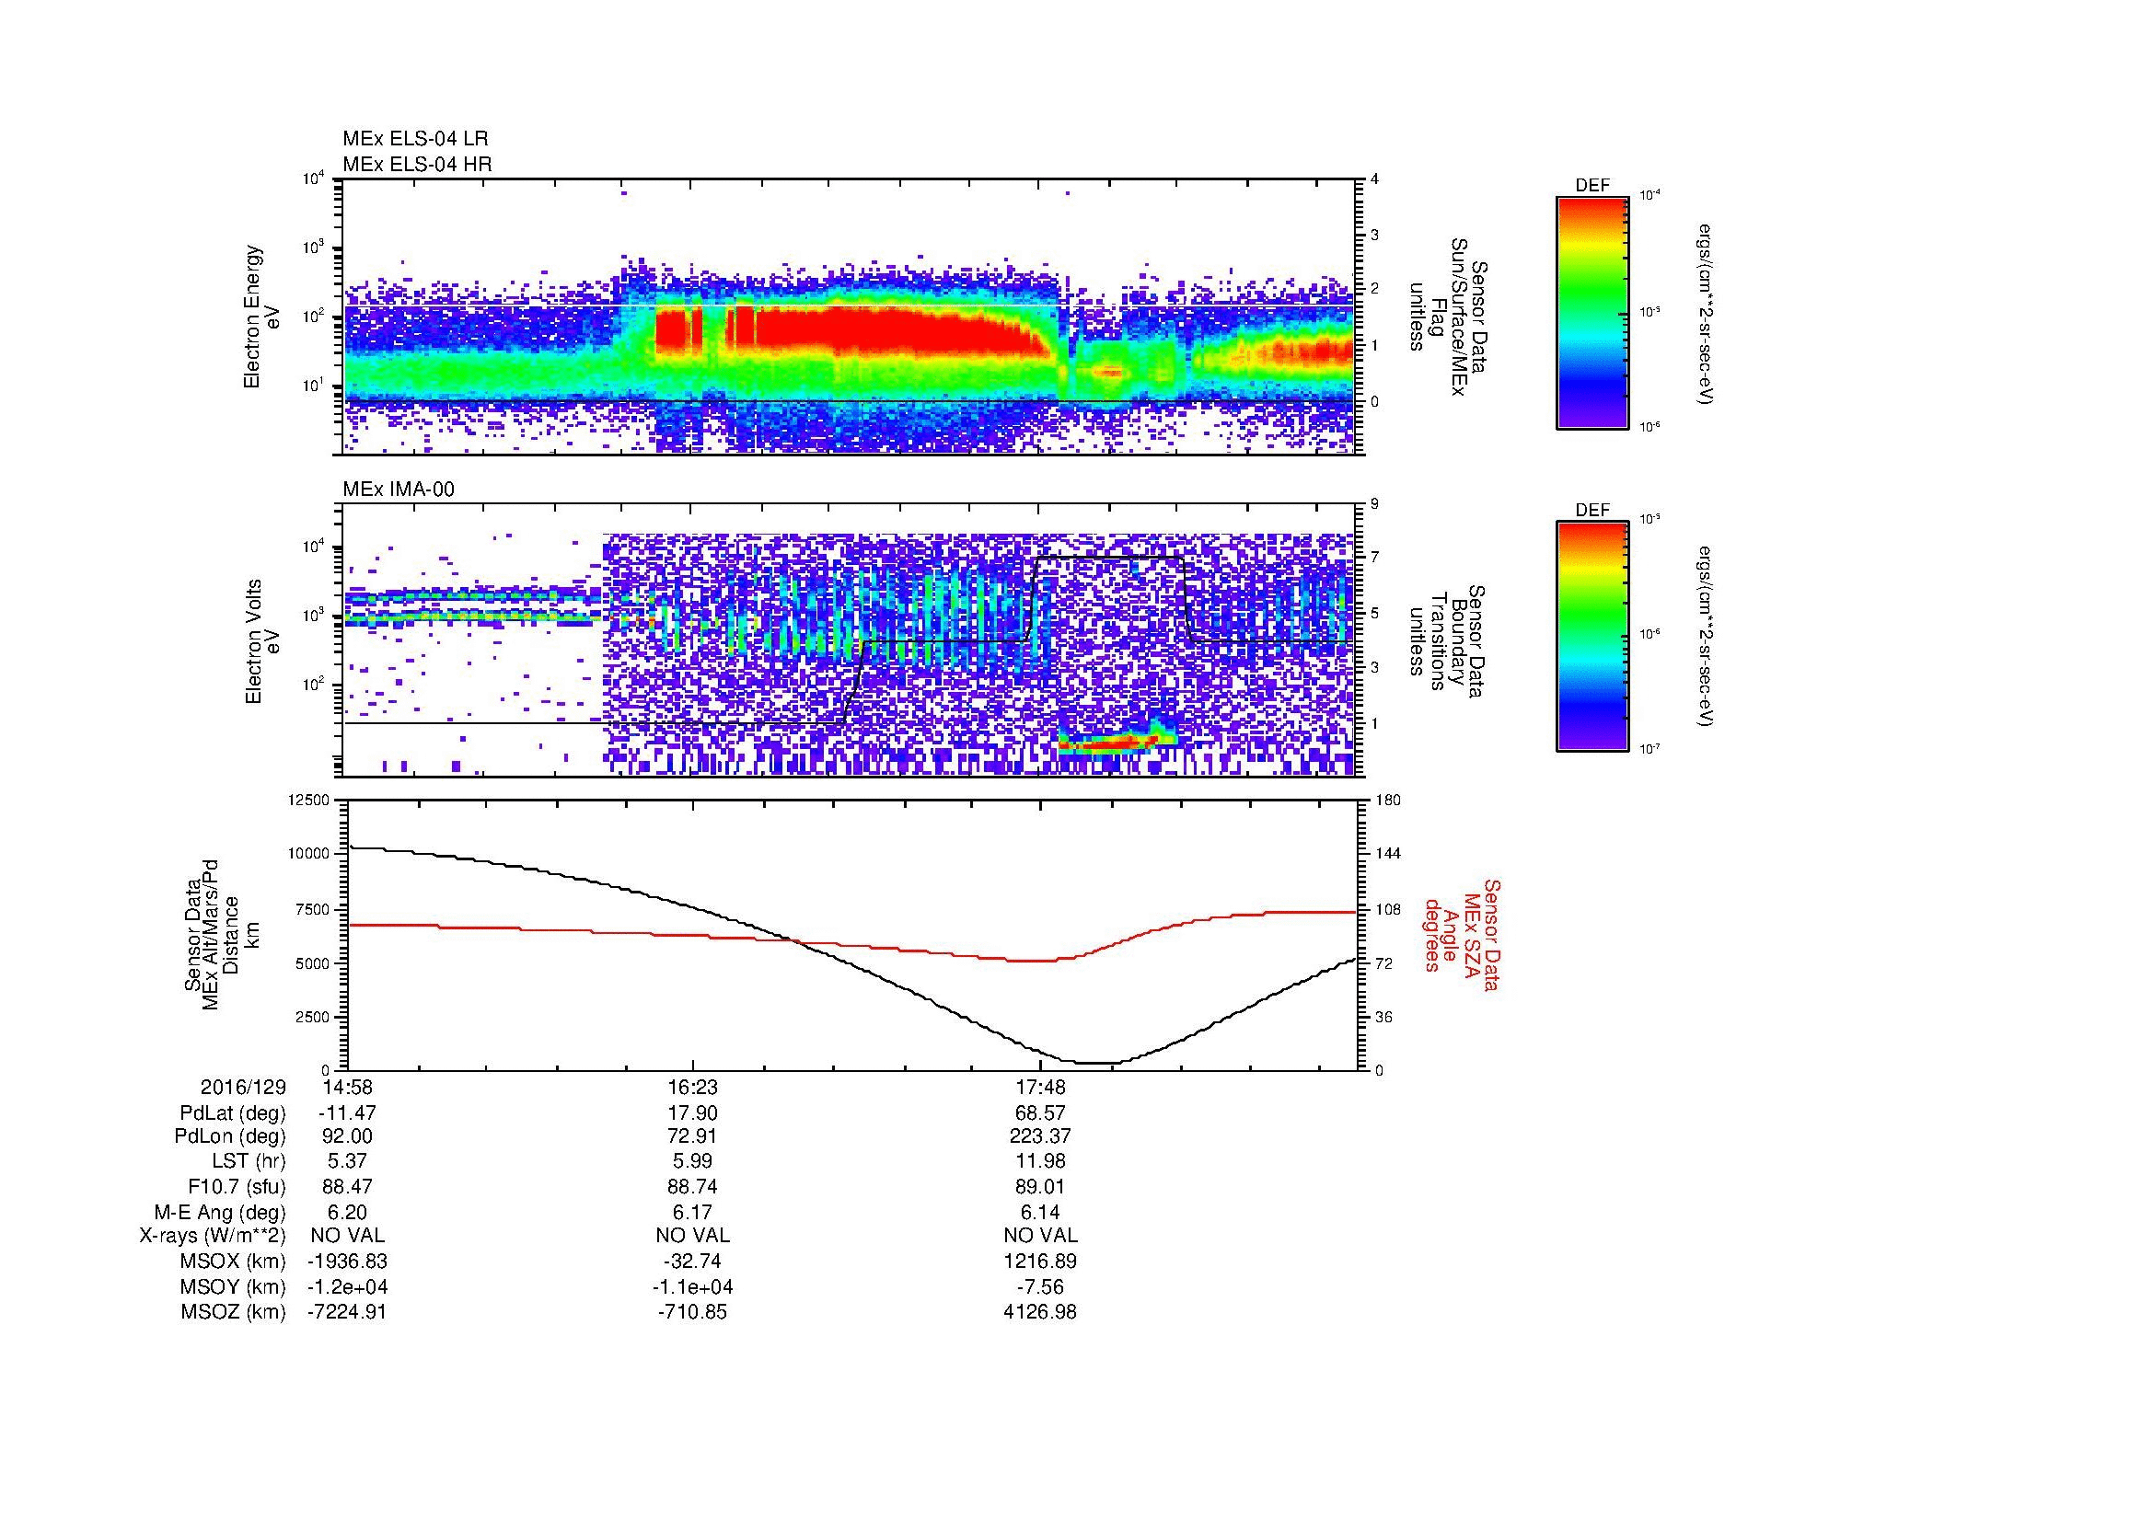The image size is (2153, 1521).
Task: Select MSOZ value '-710.85'
Action: (692, 1312)
